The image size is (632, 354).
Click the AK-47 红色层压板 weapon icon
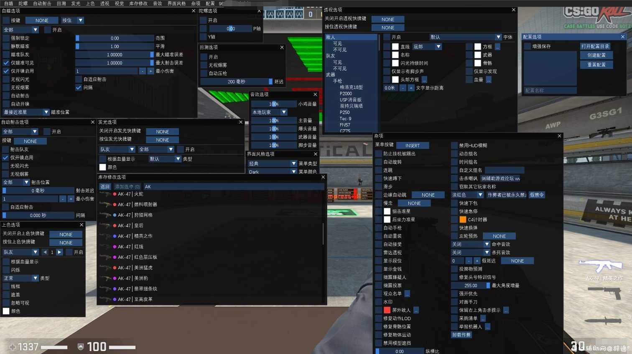(x=105, y=257)
